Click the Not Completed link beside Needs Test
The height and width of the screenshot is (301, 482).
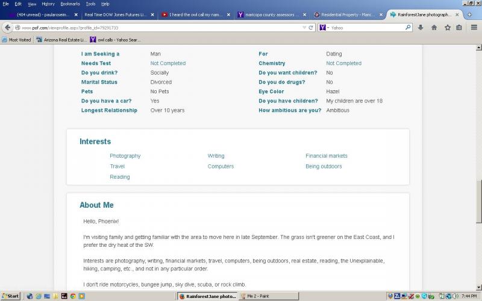point(168,63)
